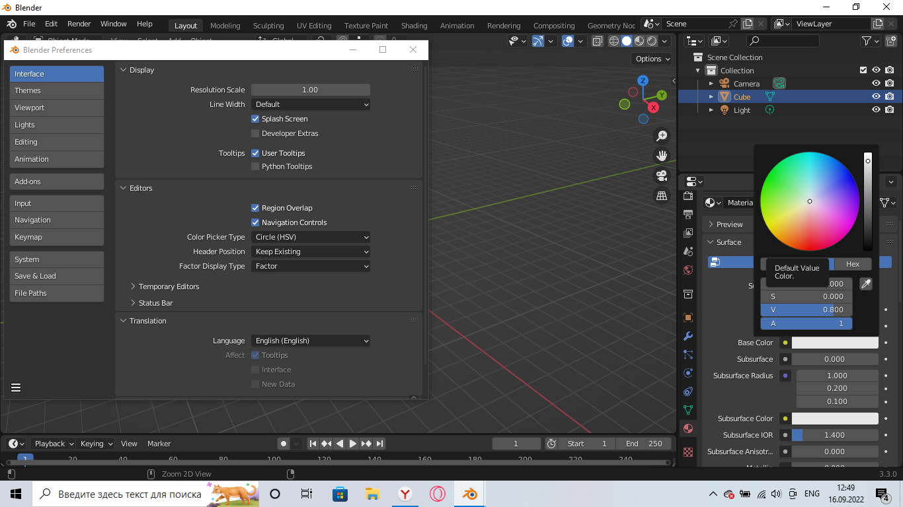
Task: Open Preferences hamburger menu icon
Action: [x=16, y=388]
